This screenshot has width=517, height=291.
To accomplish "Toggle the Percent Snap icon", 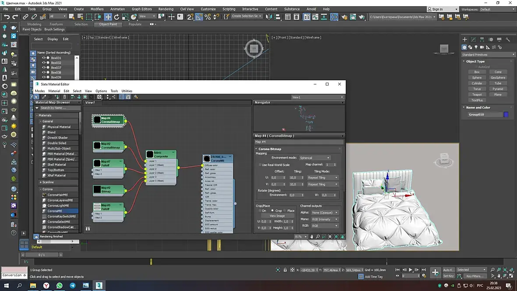I will (208, 17).
